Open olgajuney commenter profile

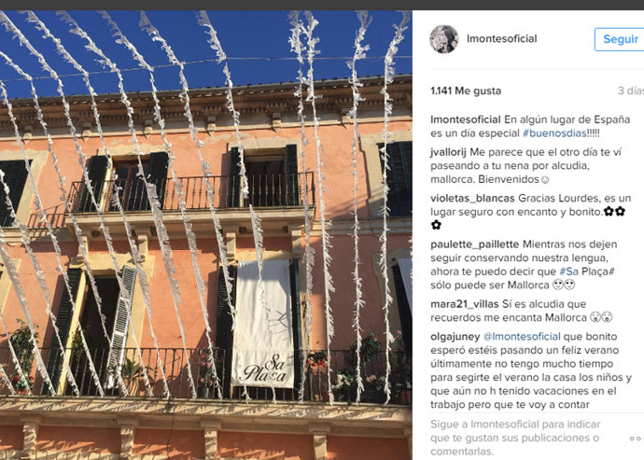coord(455,337)
